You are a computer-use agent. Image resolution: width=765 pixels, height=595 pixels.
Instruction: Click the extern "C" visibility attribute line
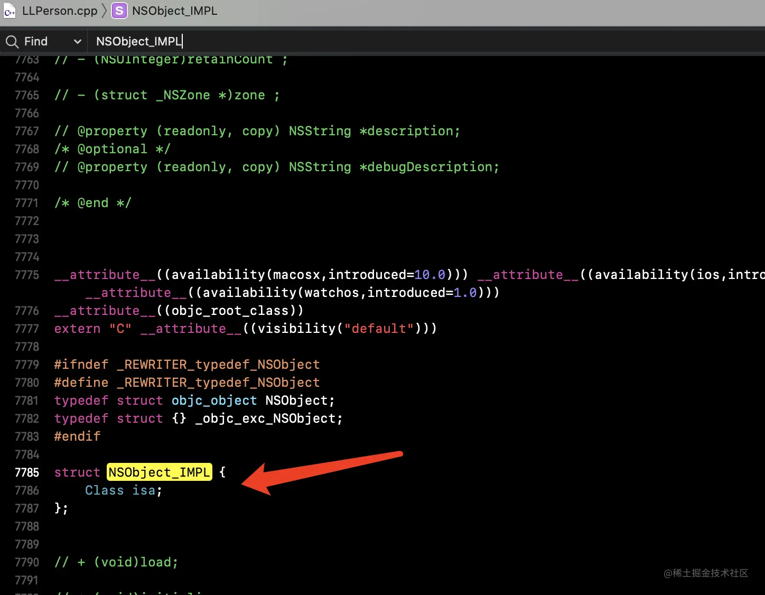tap(246, 328)
